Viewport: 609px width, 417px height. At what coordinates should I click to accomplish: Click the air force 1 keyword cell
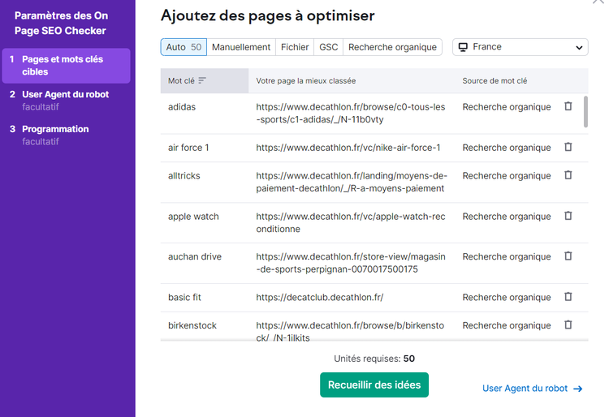(x=188, y=148)
